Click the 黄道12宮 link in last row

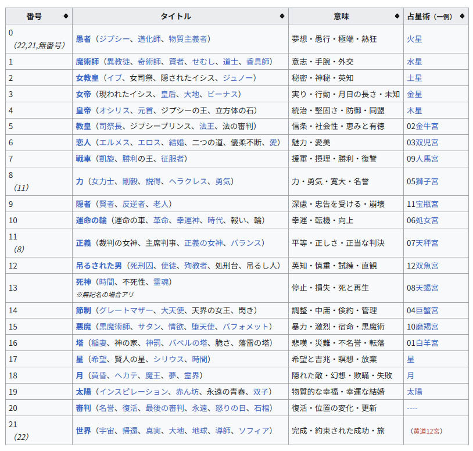click(425, 431)
